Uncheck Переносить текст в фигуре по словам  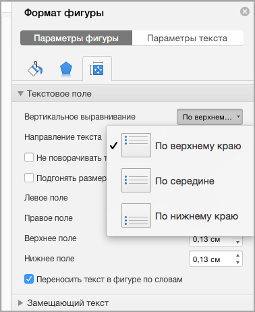tap(29, 280)
